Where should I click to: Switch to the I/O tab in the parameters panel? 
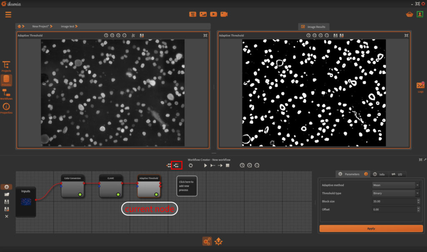(x=397, y=174)
